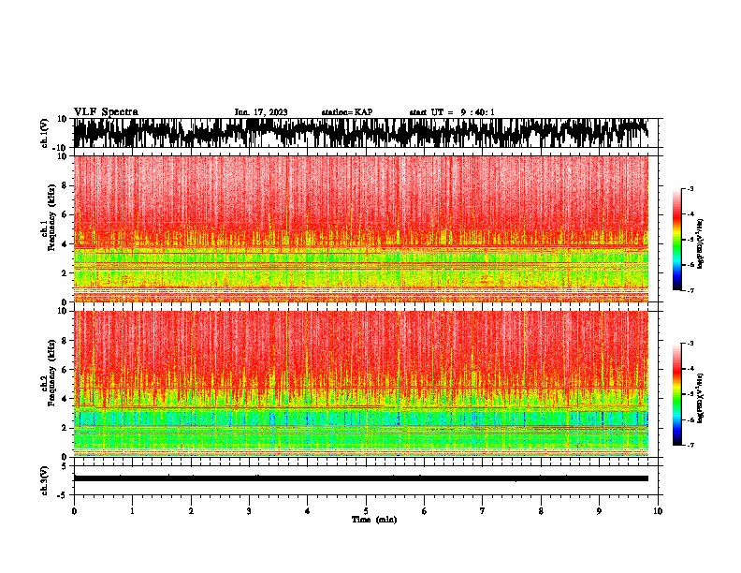Select the date text "Jan. 17, 2023"
741x573 pixels.
[261, 112]
